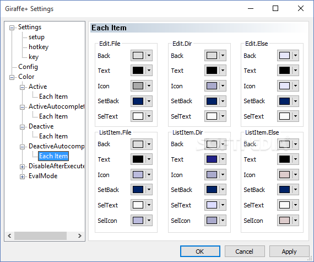Click Edit.File Icon gray swatch
The width and height of the screenshot is (314, 262).
click(138, 86)
